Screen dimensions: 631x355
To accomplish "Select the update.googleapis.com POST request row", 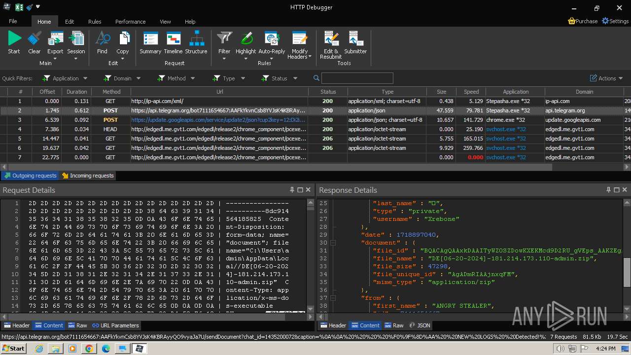I will tap(315, 120).
